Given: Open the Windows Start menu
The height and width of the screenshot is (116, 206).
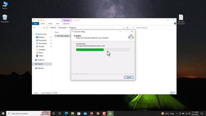Looking at the screenshot, I should click(x=3, y=113).
